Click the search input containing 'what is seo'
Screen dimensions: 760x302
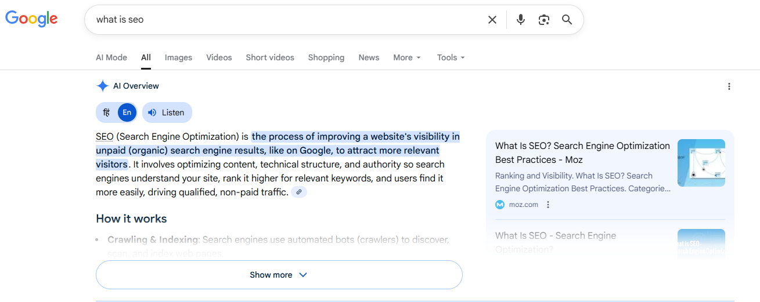pyautogui.click(x=284, y=20)
